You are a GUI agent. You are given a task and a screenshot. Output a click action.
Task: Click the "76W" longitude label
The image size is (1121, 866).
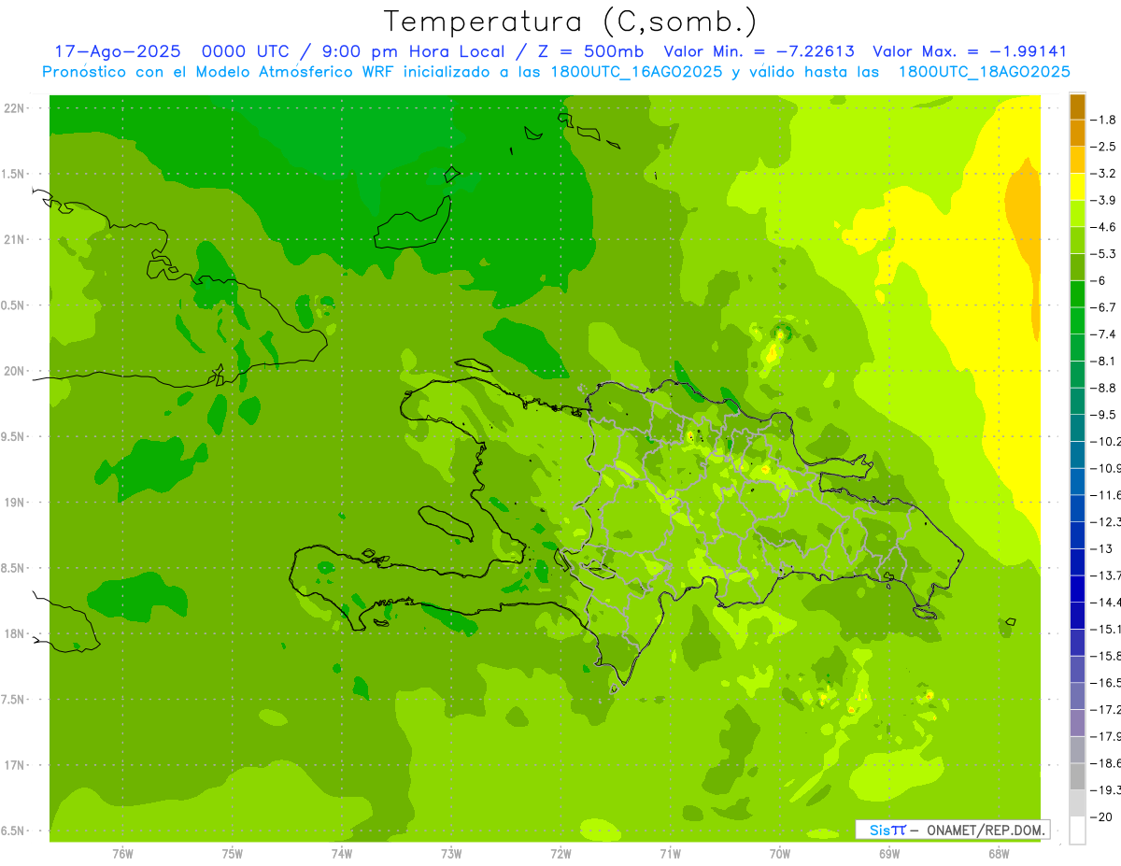click(122, 853)
